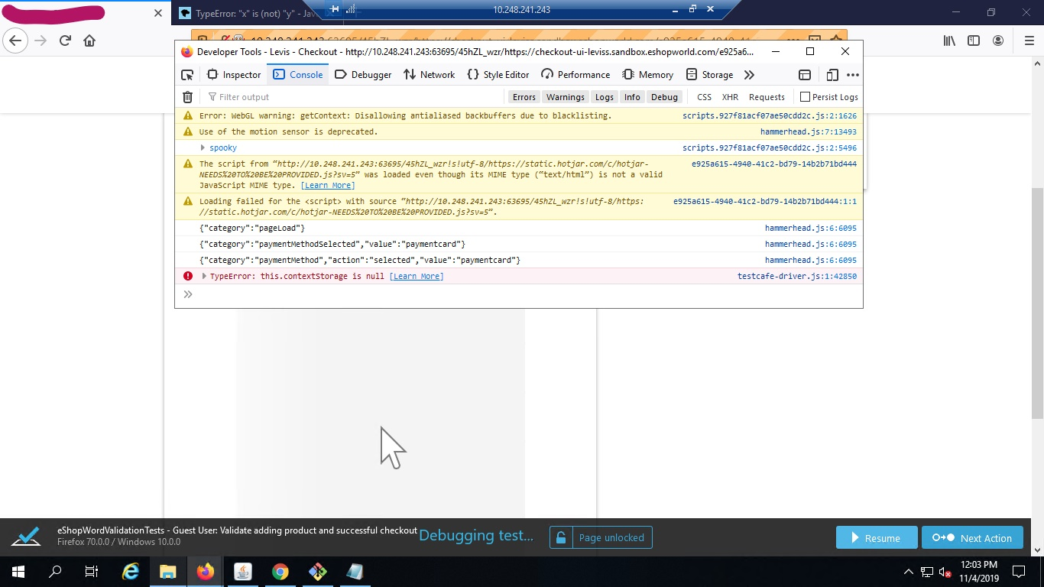The image size is (1044, 587).
Task: Select the Console tab
Action: click(x=298, y=74)
